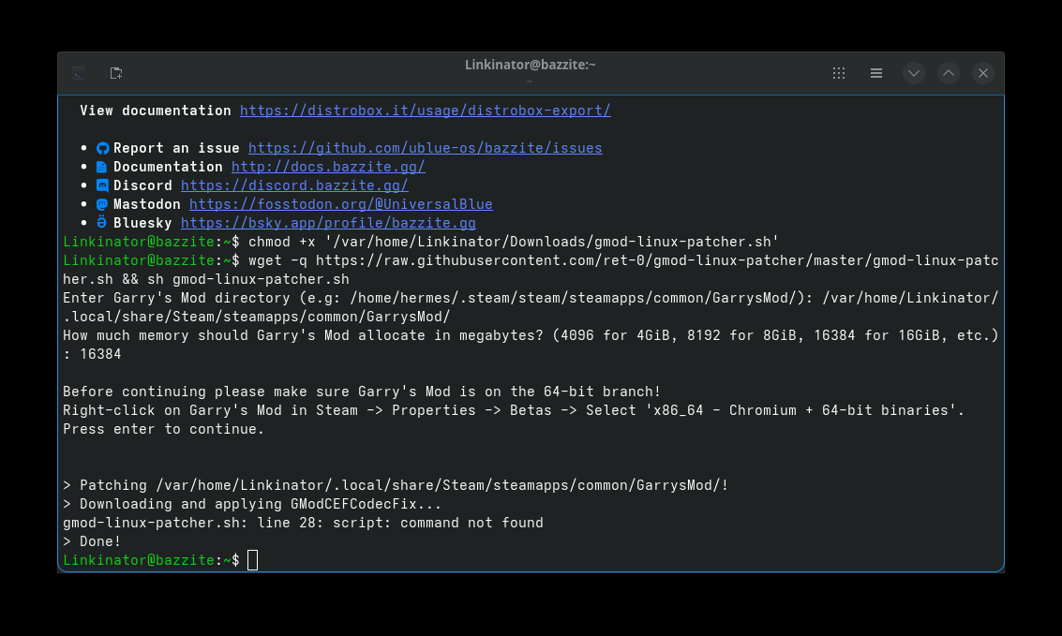This screenshot has width=1062, height=636.
Task: Open the hamburger main menu
Action: 875,73
